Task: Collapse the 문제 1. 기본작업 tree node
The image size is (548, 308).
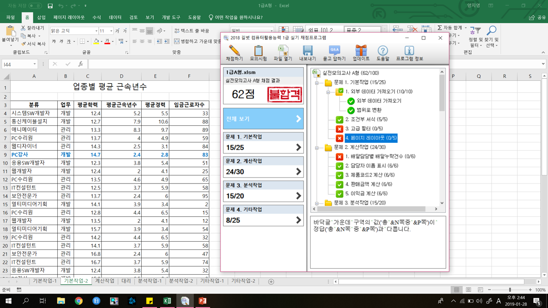Action: tap(317, 83)
